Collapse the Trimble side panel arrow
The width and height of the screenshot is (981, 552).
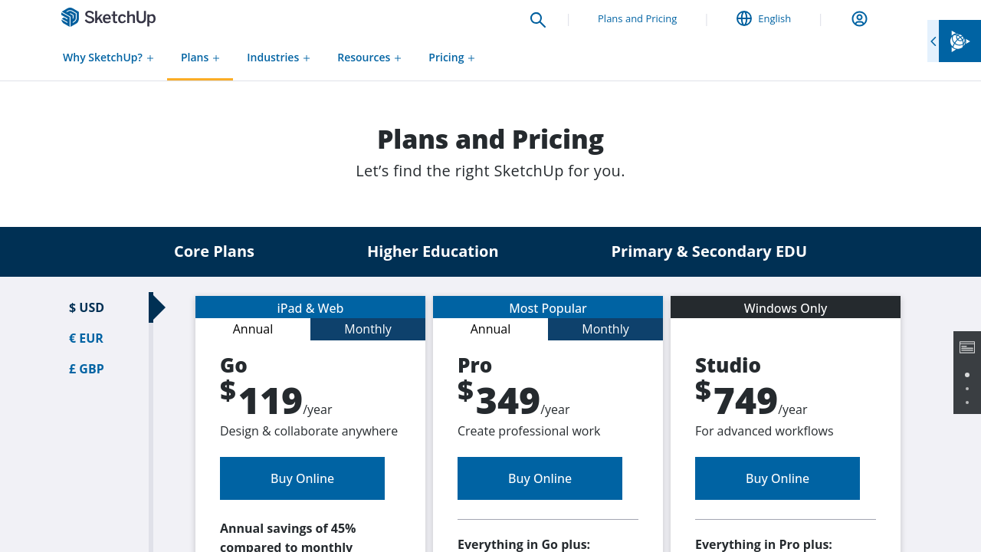click(933, 41)
